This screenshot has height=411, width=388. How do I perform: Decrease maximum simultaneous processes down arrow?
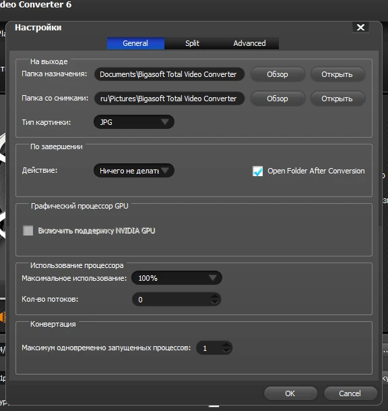point(226,351)
